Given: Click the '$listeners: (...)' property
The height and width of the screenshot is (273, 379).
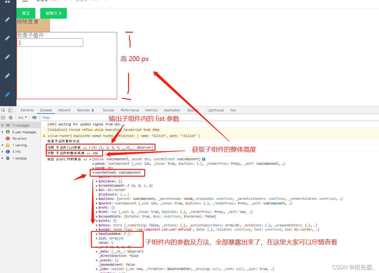Looking at the screenshot, I should point(114,194).
